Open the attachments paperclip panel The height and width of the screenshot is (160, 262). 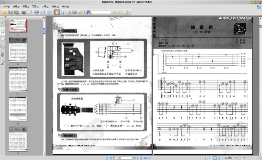[x=2, y=55]
